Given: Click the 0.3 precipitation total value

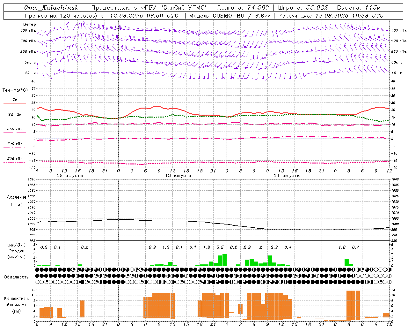Looking at the screenshot, I should [152, 247].
